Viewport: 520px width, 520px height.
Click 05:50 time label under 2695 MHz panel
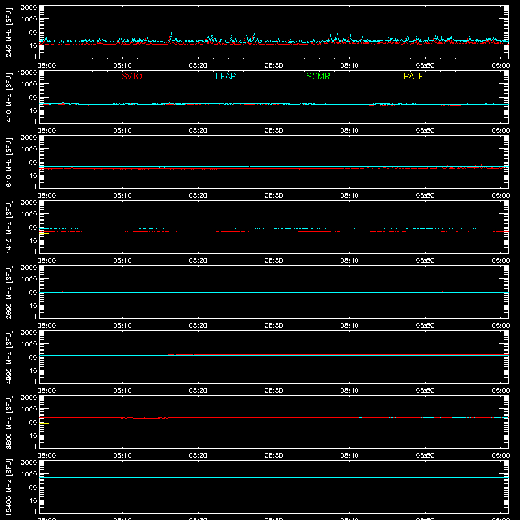point(425,326)
